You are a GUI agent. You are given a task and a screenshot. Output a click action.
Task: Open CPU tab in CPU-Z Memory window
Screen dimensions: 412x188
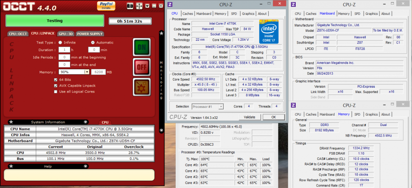point(298,114)
